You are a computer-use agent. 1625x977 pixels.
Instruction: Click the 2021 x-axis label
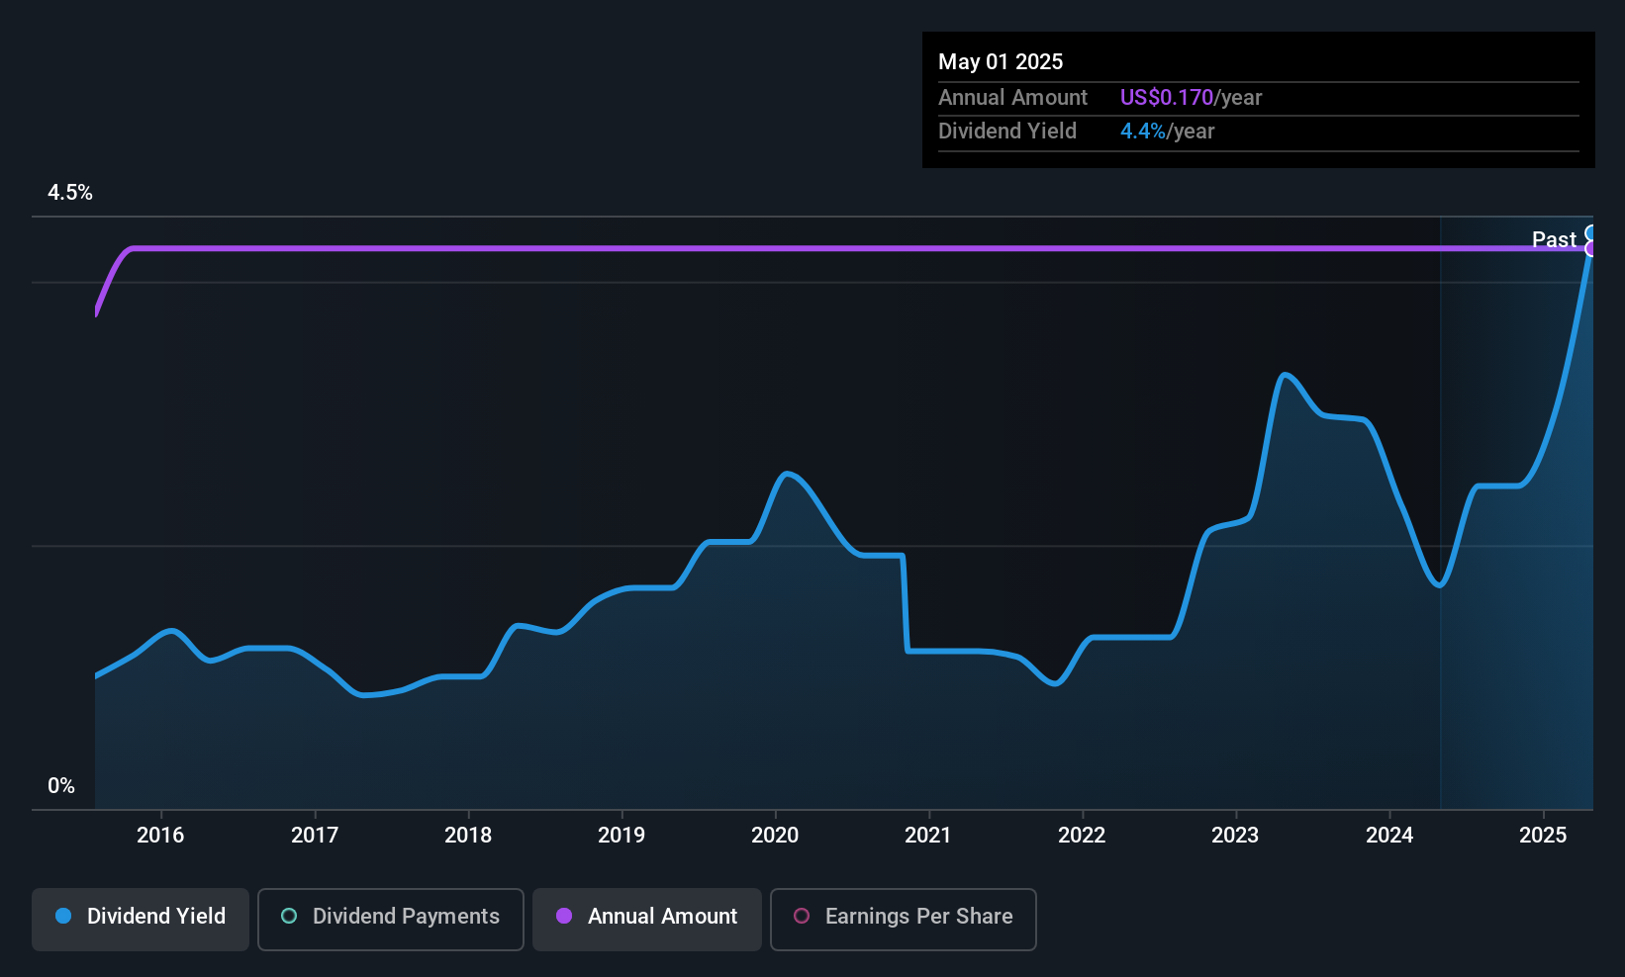coord(928,836)
